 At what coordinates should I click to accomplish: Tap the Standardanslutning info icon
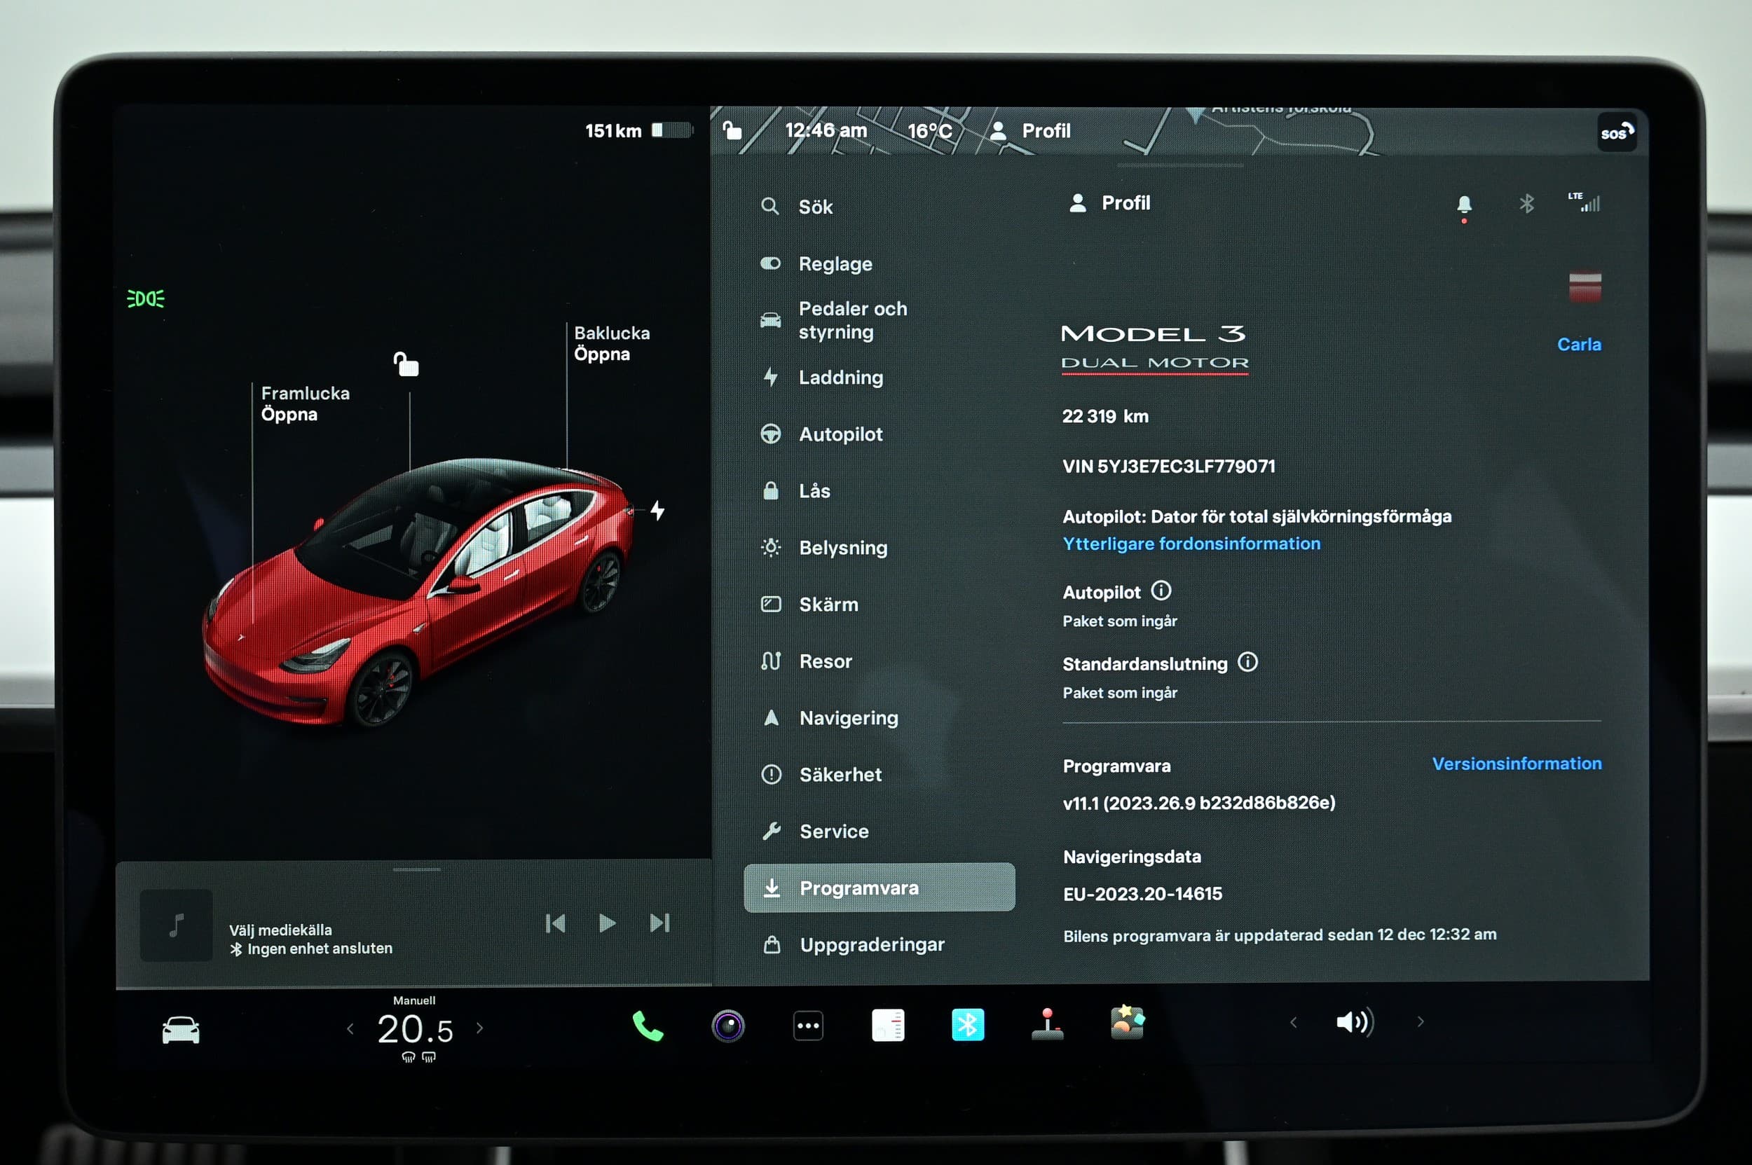[1247, 662]
